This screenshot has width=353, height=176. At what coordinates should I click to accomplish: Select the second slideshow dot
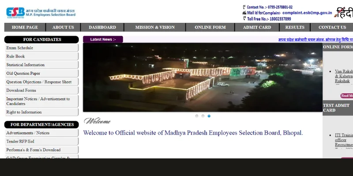[x=203, y=116]
